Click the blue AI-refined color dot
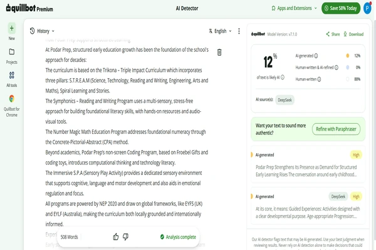Image resolution: width=376 pixels, height=250 pixels. click(x=347, y=67)
